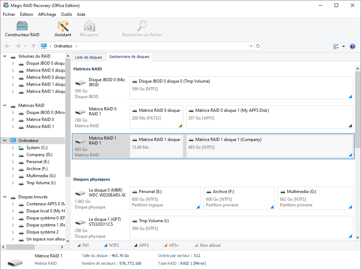Image resolution: width=361 pixels, height=270 pixels.
Task: Select Multimedia (G:) partition block
Action: pyautogui.click(x=316, y=198)
